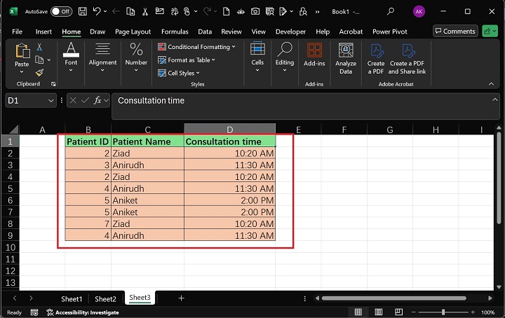This screenshot has width=505, height=318.
Task: Click the Format Painter brush icon
Action: click(39, 71)
